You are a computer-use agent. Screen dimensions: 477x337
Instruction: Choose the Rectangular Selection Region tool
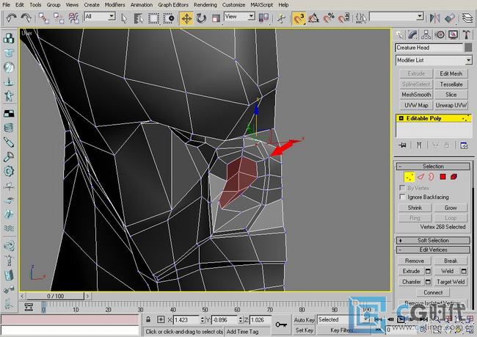click(153, 18)
